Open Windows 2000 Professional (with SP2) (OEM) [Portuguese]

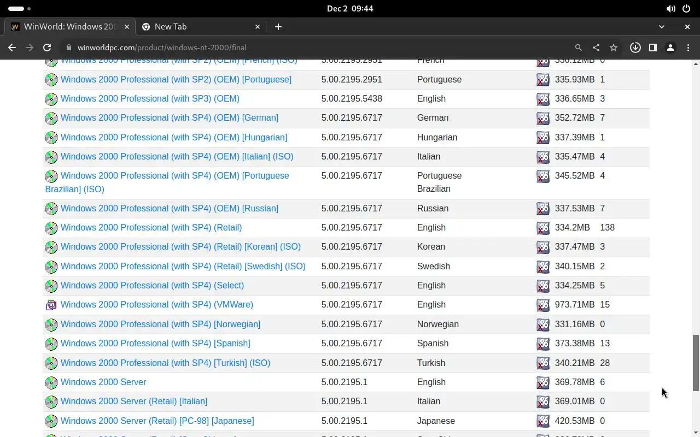coord(176,79)
